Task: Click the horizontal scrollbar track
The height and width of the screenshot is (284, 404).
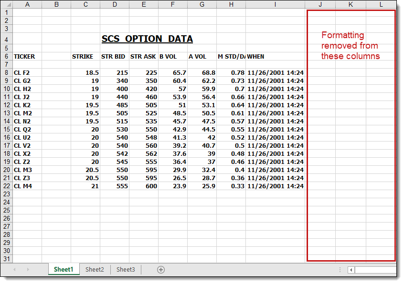Action: [x=375, y=270]
